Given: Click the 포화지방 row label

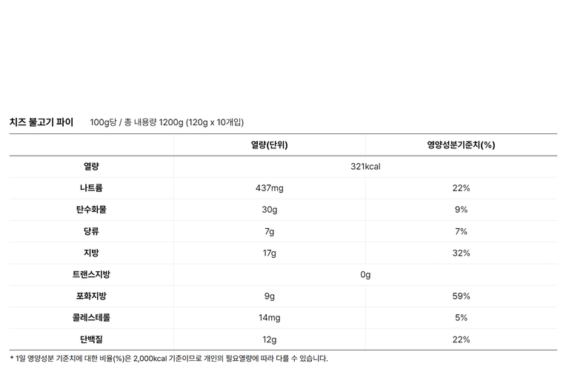Looking at the screenshot, I should coord(91,296).
